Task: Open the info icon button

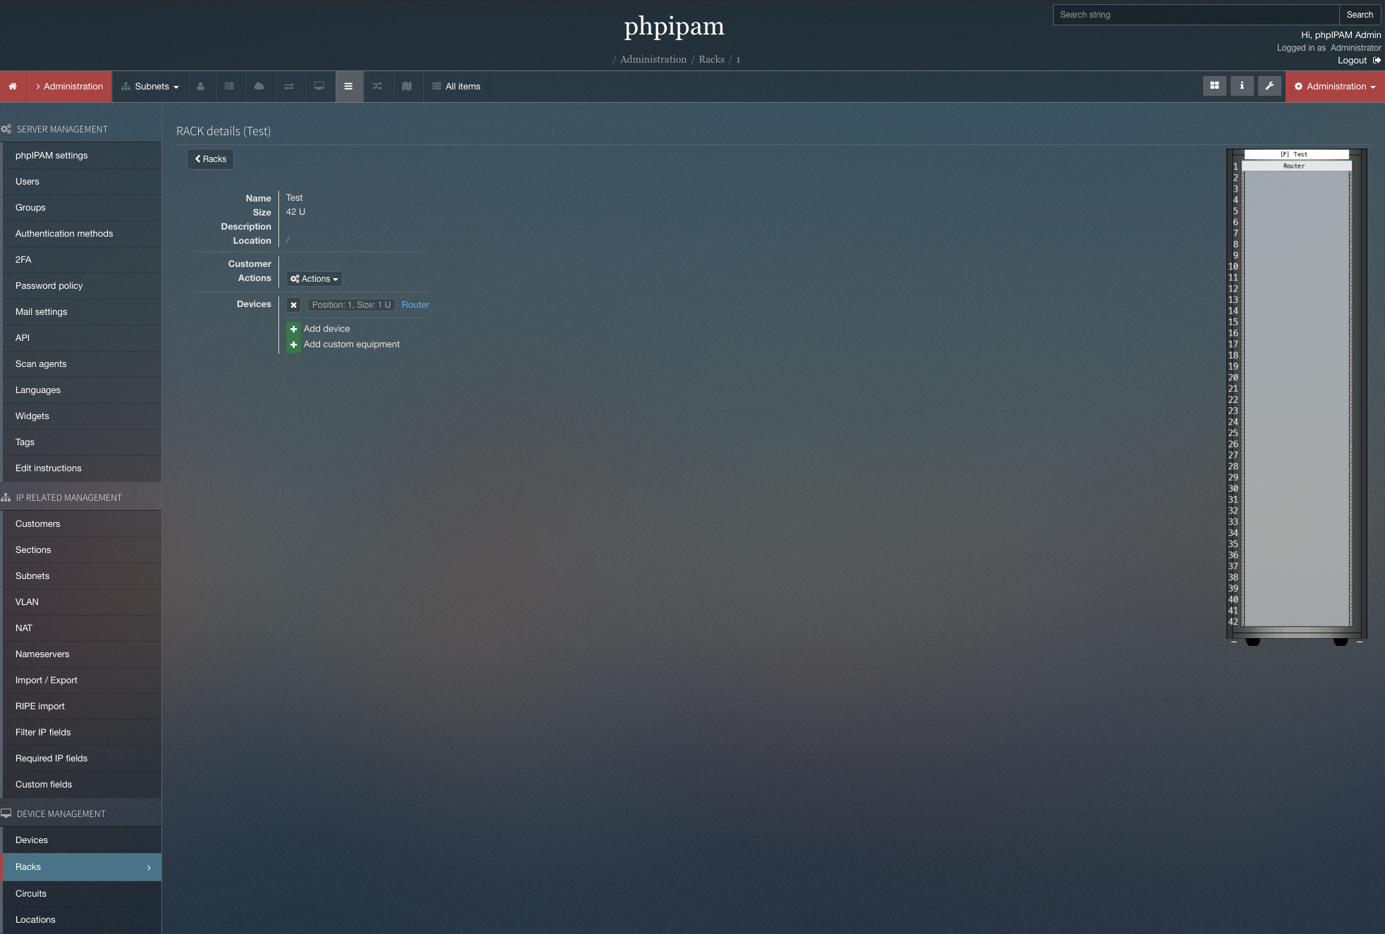Action: (x=1242, y=86)
